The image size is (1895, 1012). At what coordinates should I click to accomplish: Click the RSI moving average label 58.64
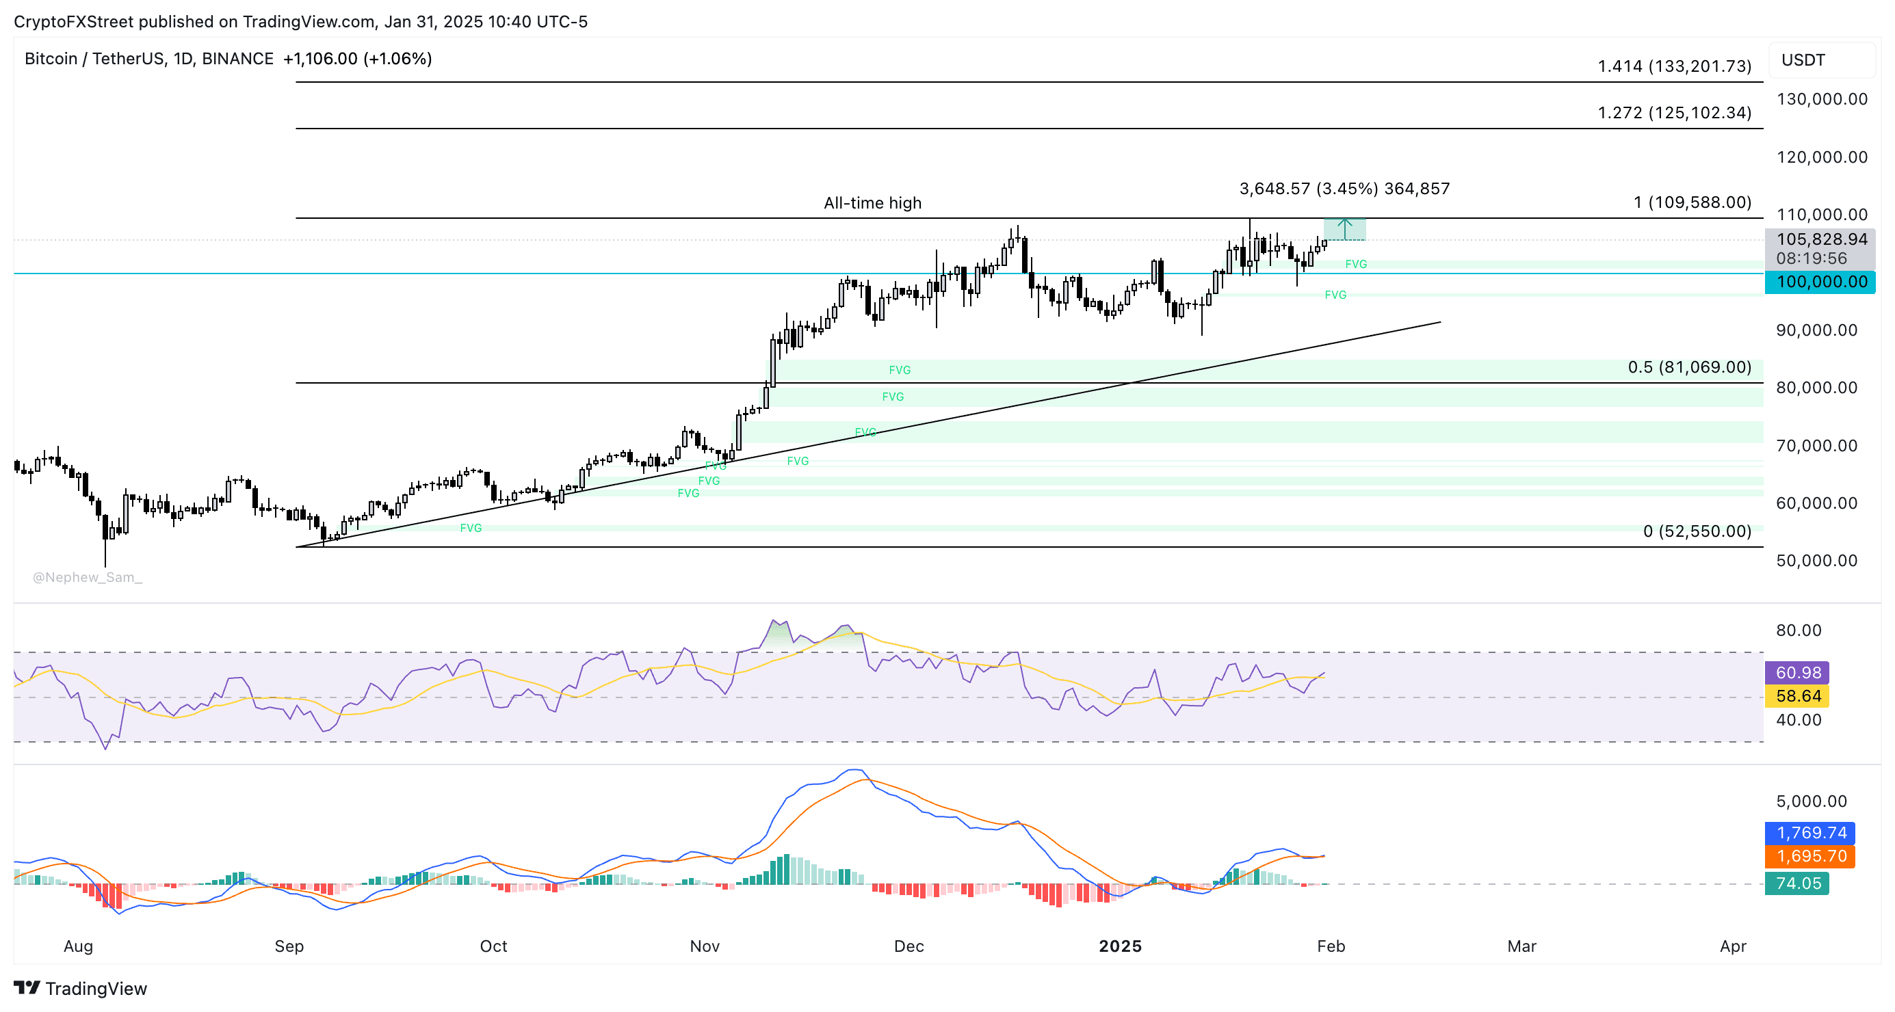(x=1797, y=696)
